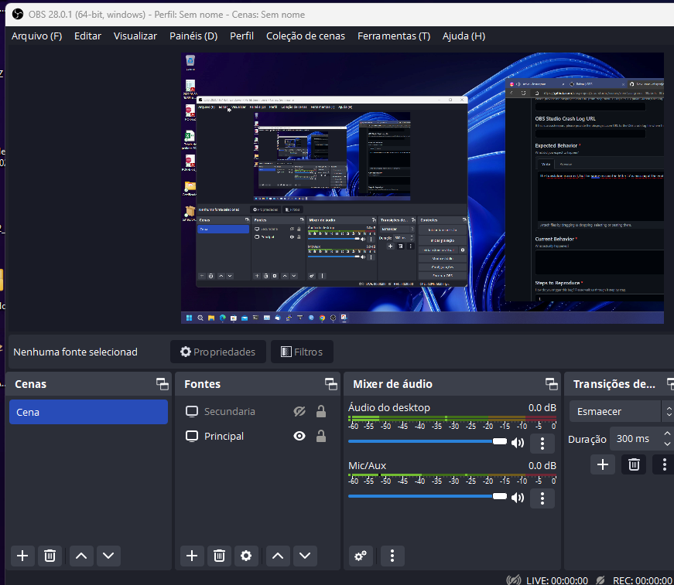Increase Duração value with up arrow
Screen dimensions: 674x585
(667, 434)
